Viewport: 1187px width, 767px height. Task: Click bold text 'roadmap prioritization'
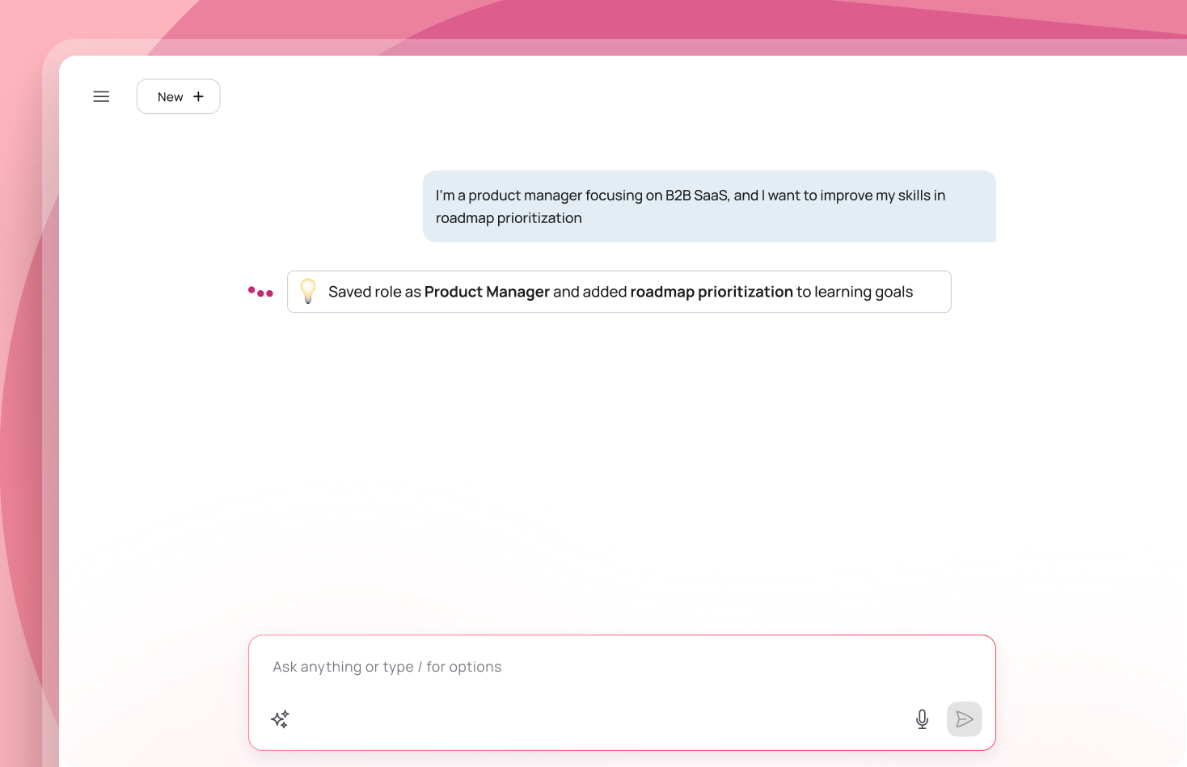[x=712, y=292]
